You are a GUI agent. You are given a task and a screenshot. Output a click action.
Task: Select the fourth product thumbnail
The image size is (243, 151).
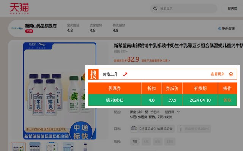(x=68, y=147)
